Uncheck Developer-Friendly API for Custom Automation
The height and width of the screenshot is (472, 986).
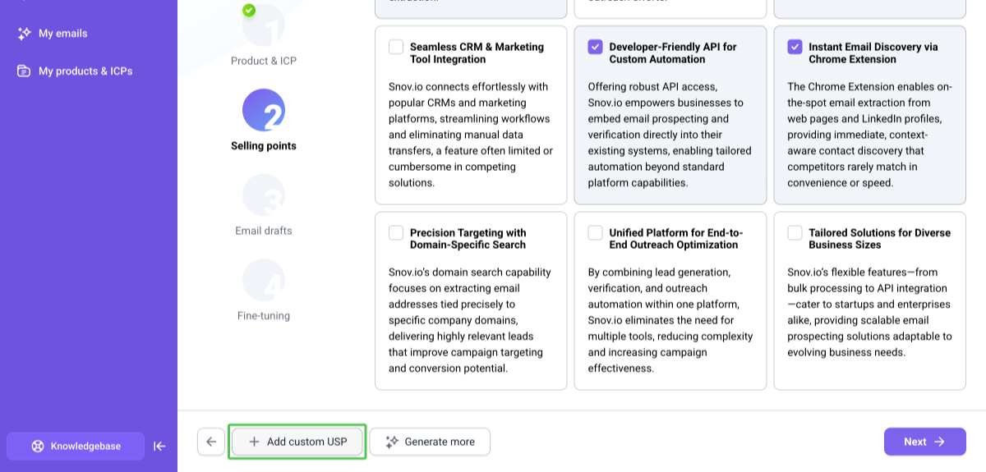[596, 47]
